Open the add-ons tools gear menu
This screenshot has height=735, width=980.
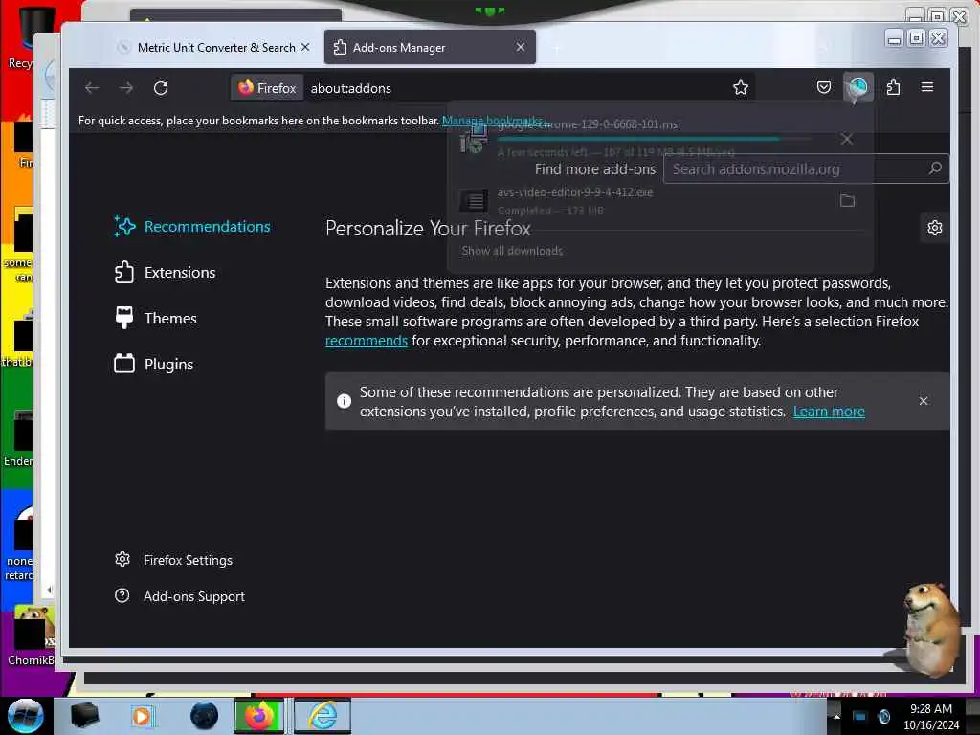(934, 228)
